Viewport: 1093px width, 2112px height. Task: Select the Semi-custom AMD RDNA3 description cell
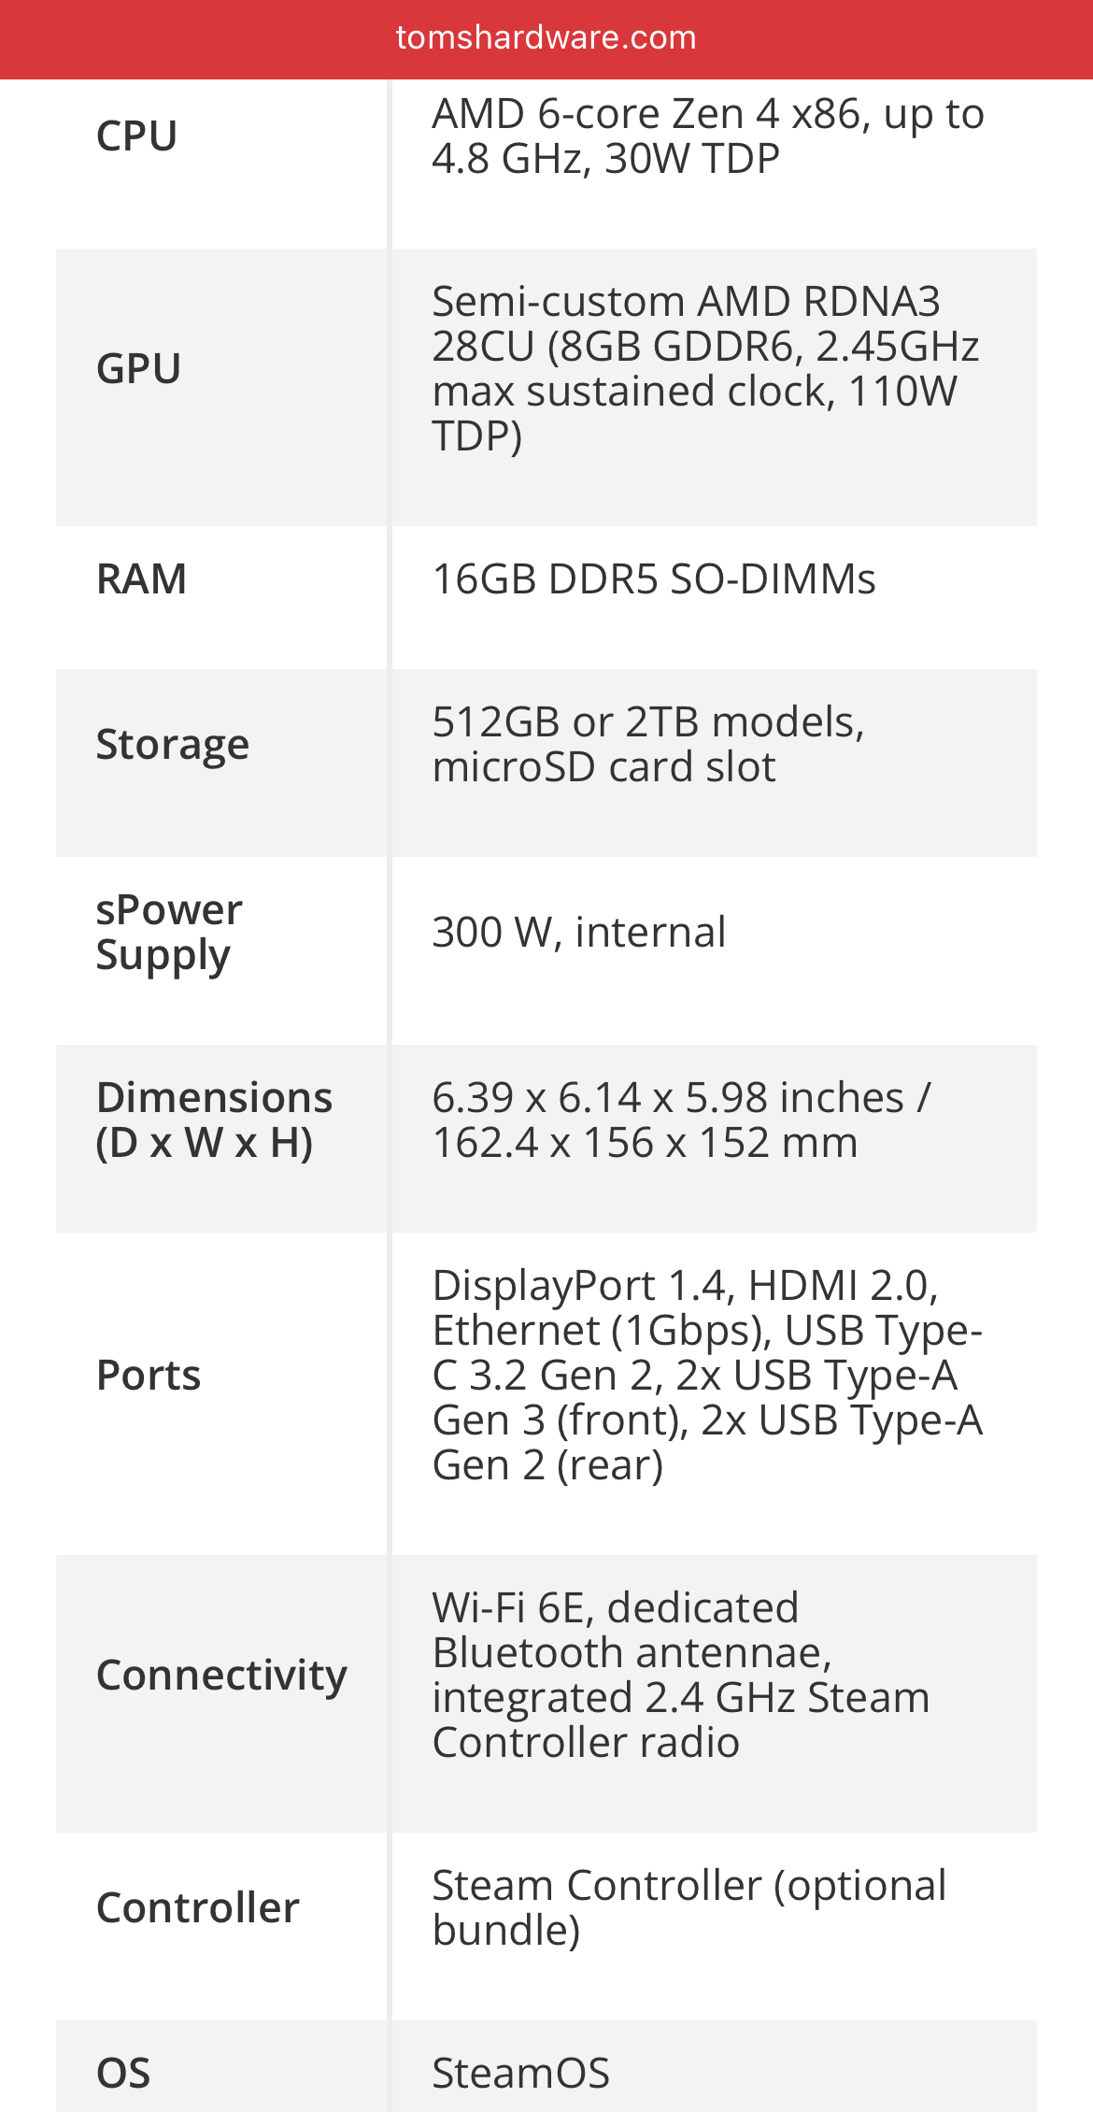point(705,368)
